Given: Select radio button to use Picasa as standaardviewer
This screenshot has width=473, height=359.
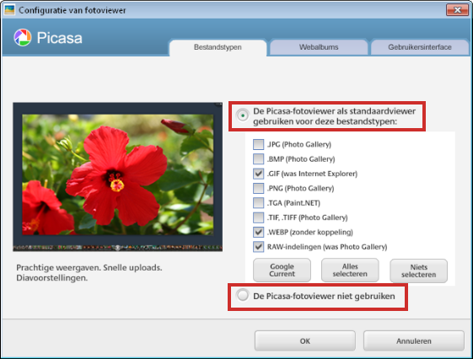Looking at the screenshot, I should [x=243, y=115].
